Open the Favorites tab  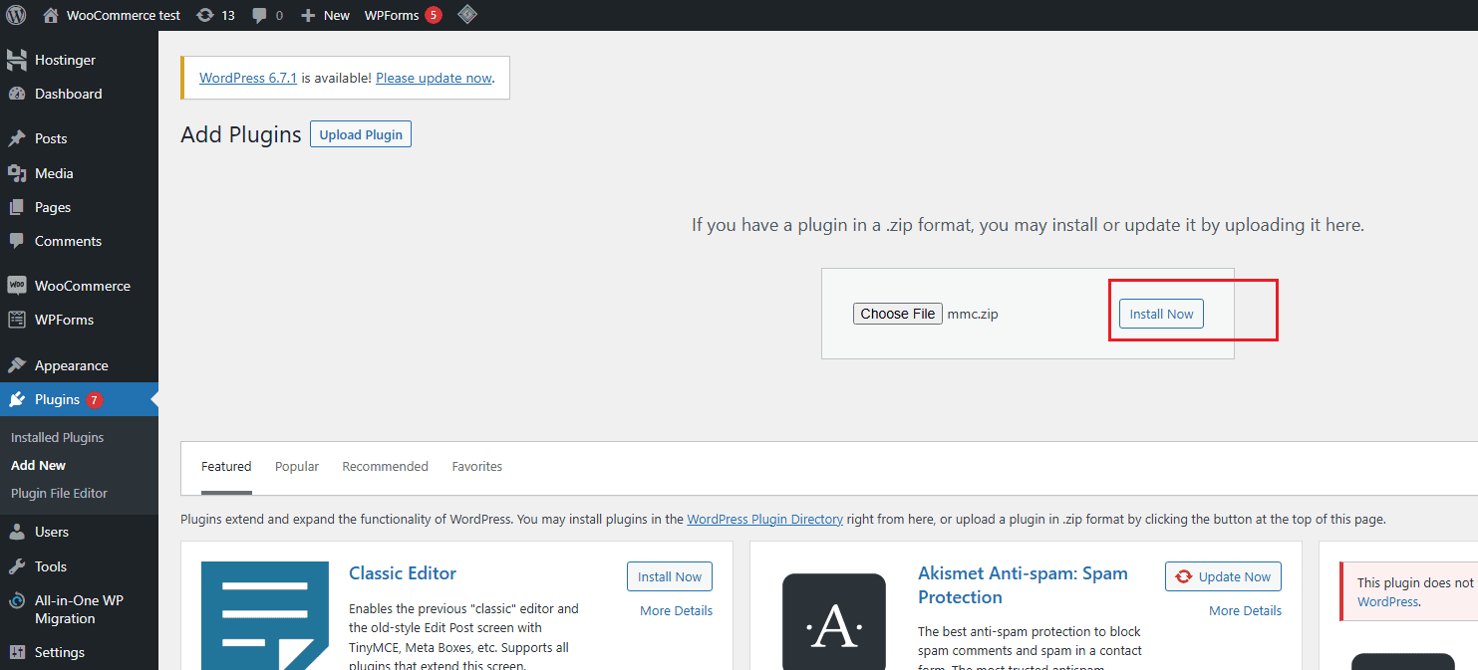(x=476, y=466)
